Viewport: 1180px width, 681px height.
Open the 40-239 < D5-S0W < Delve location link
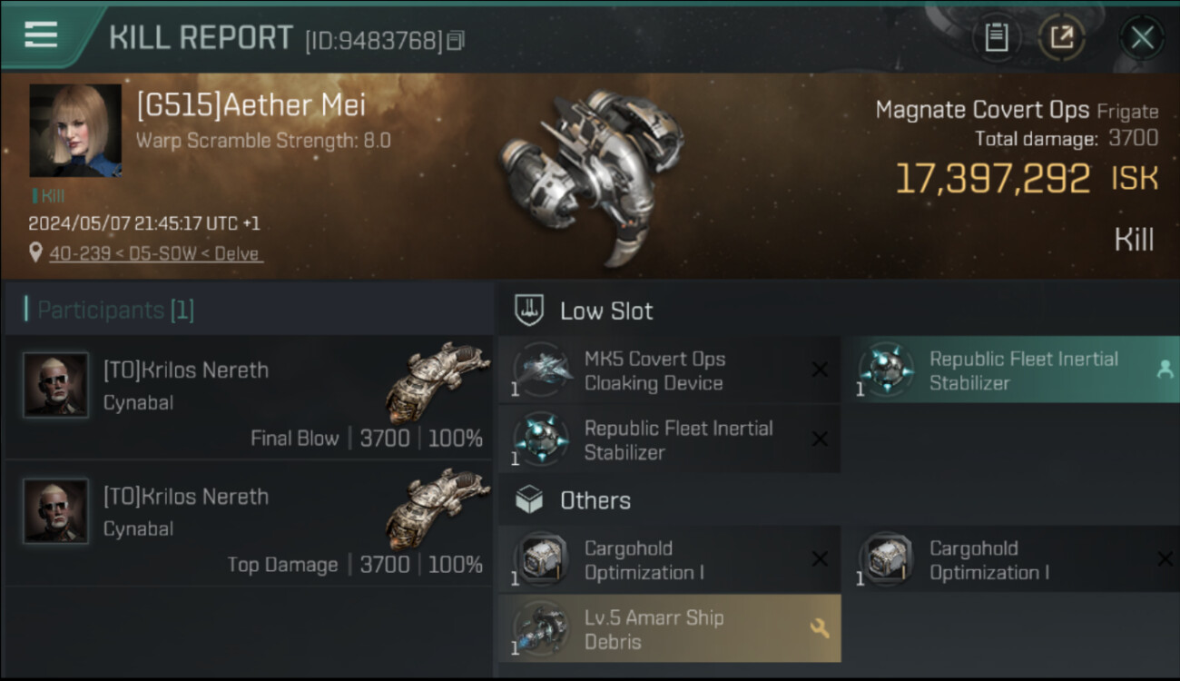click(x=156, y=253)
